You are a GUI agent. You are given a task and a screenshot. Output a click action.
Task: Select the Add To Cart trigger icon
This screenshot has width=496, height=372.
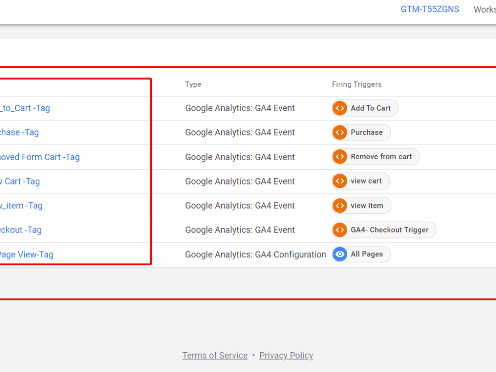click(339, 108)
